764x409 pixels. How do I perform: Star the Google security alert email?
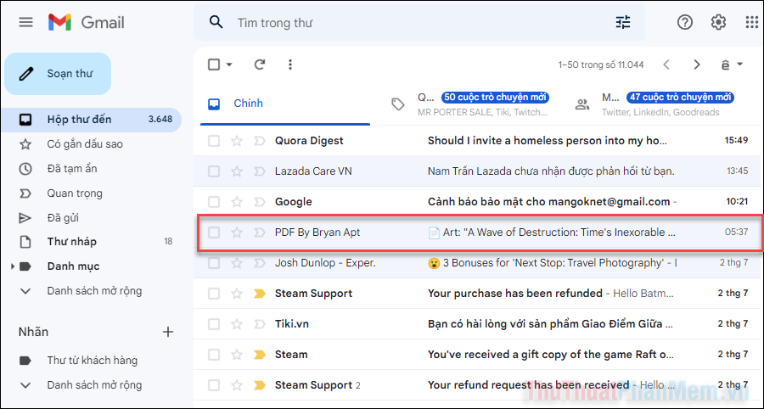pyautogui.click(x=237, y=202)
